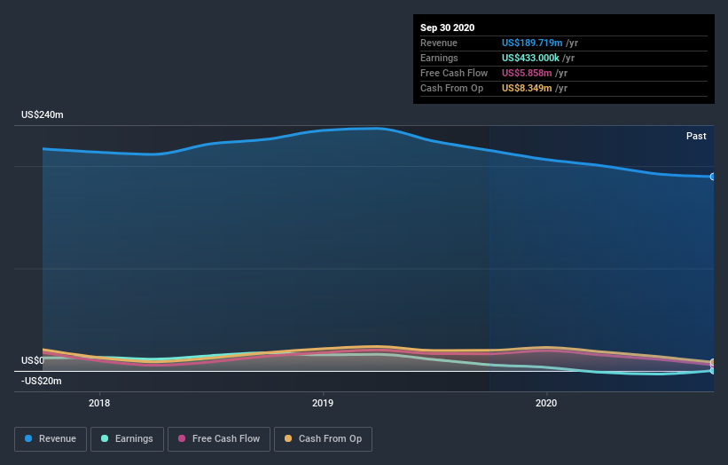Select the Revenue endpoint marker on the blue line
Image resolution: width=728 pixels, height=465 pixels.
[x=713, y=177]
